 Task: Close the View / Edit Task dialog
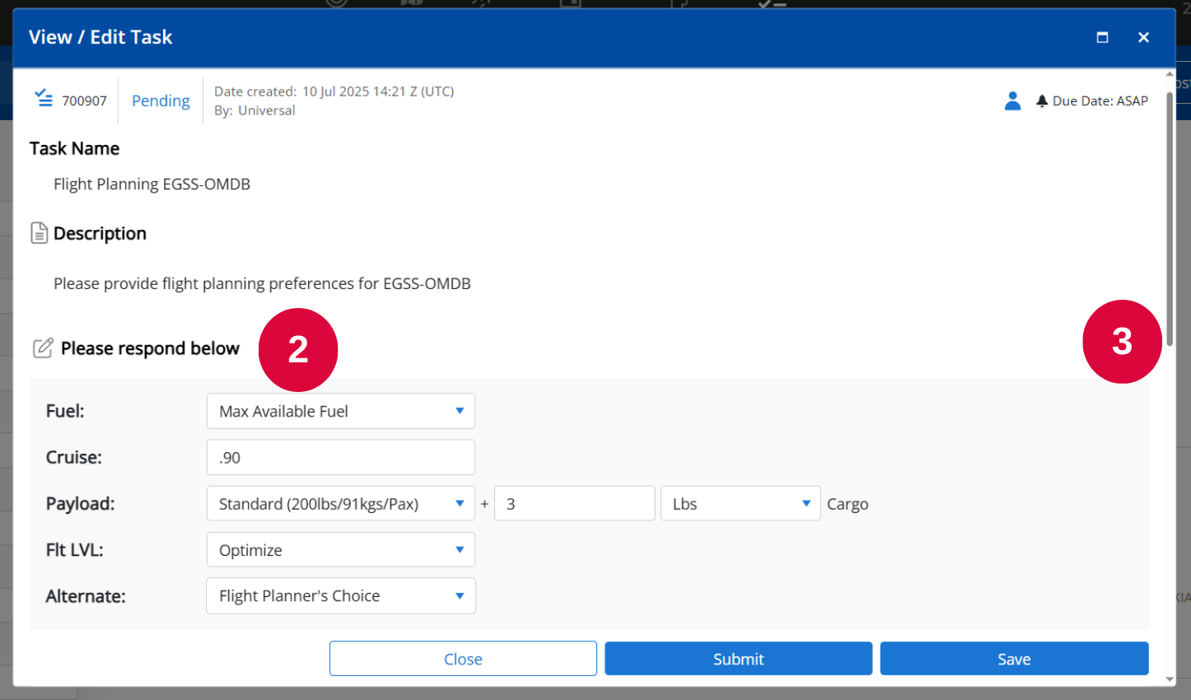1143,37
